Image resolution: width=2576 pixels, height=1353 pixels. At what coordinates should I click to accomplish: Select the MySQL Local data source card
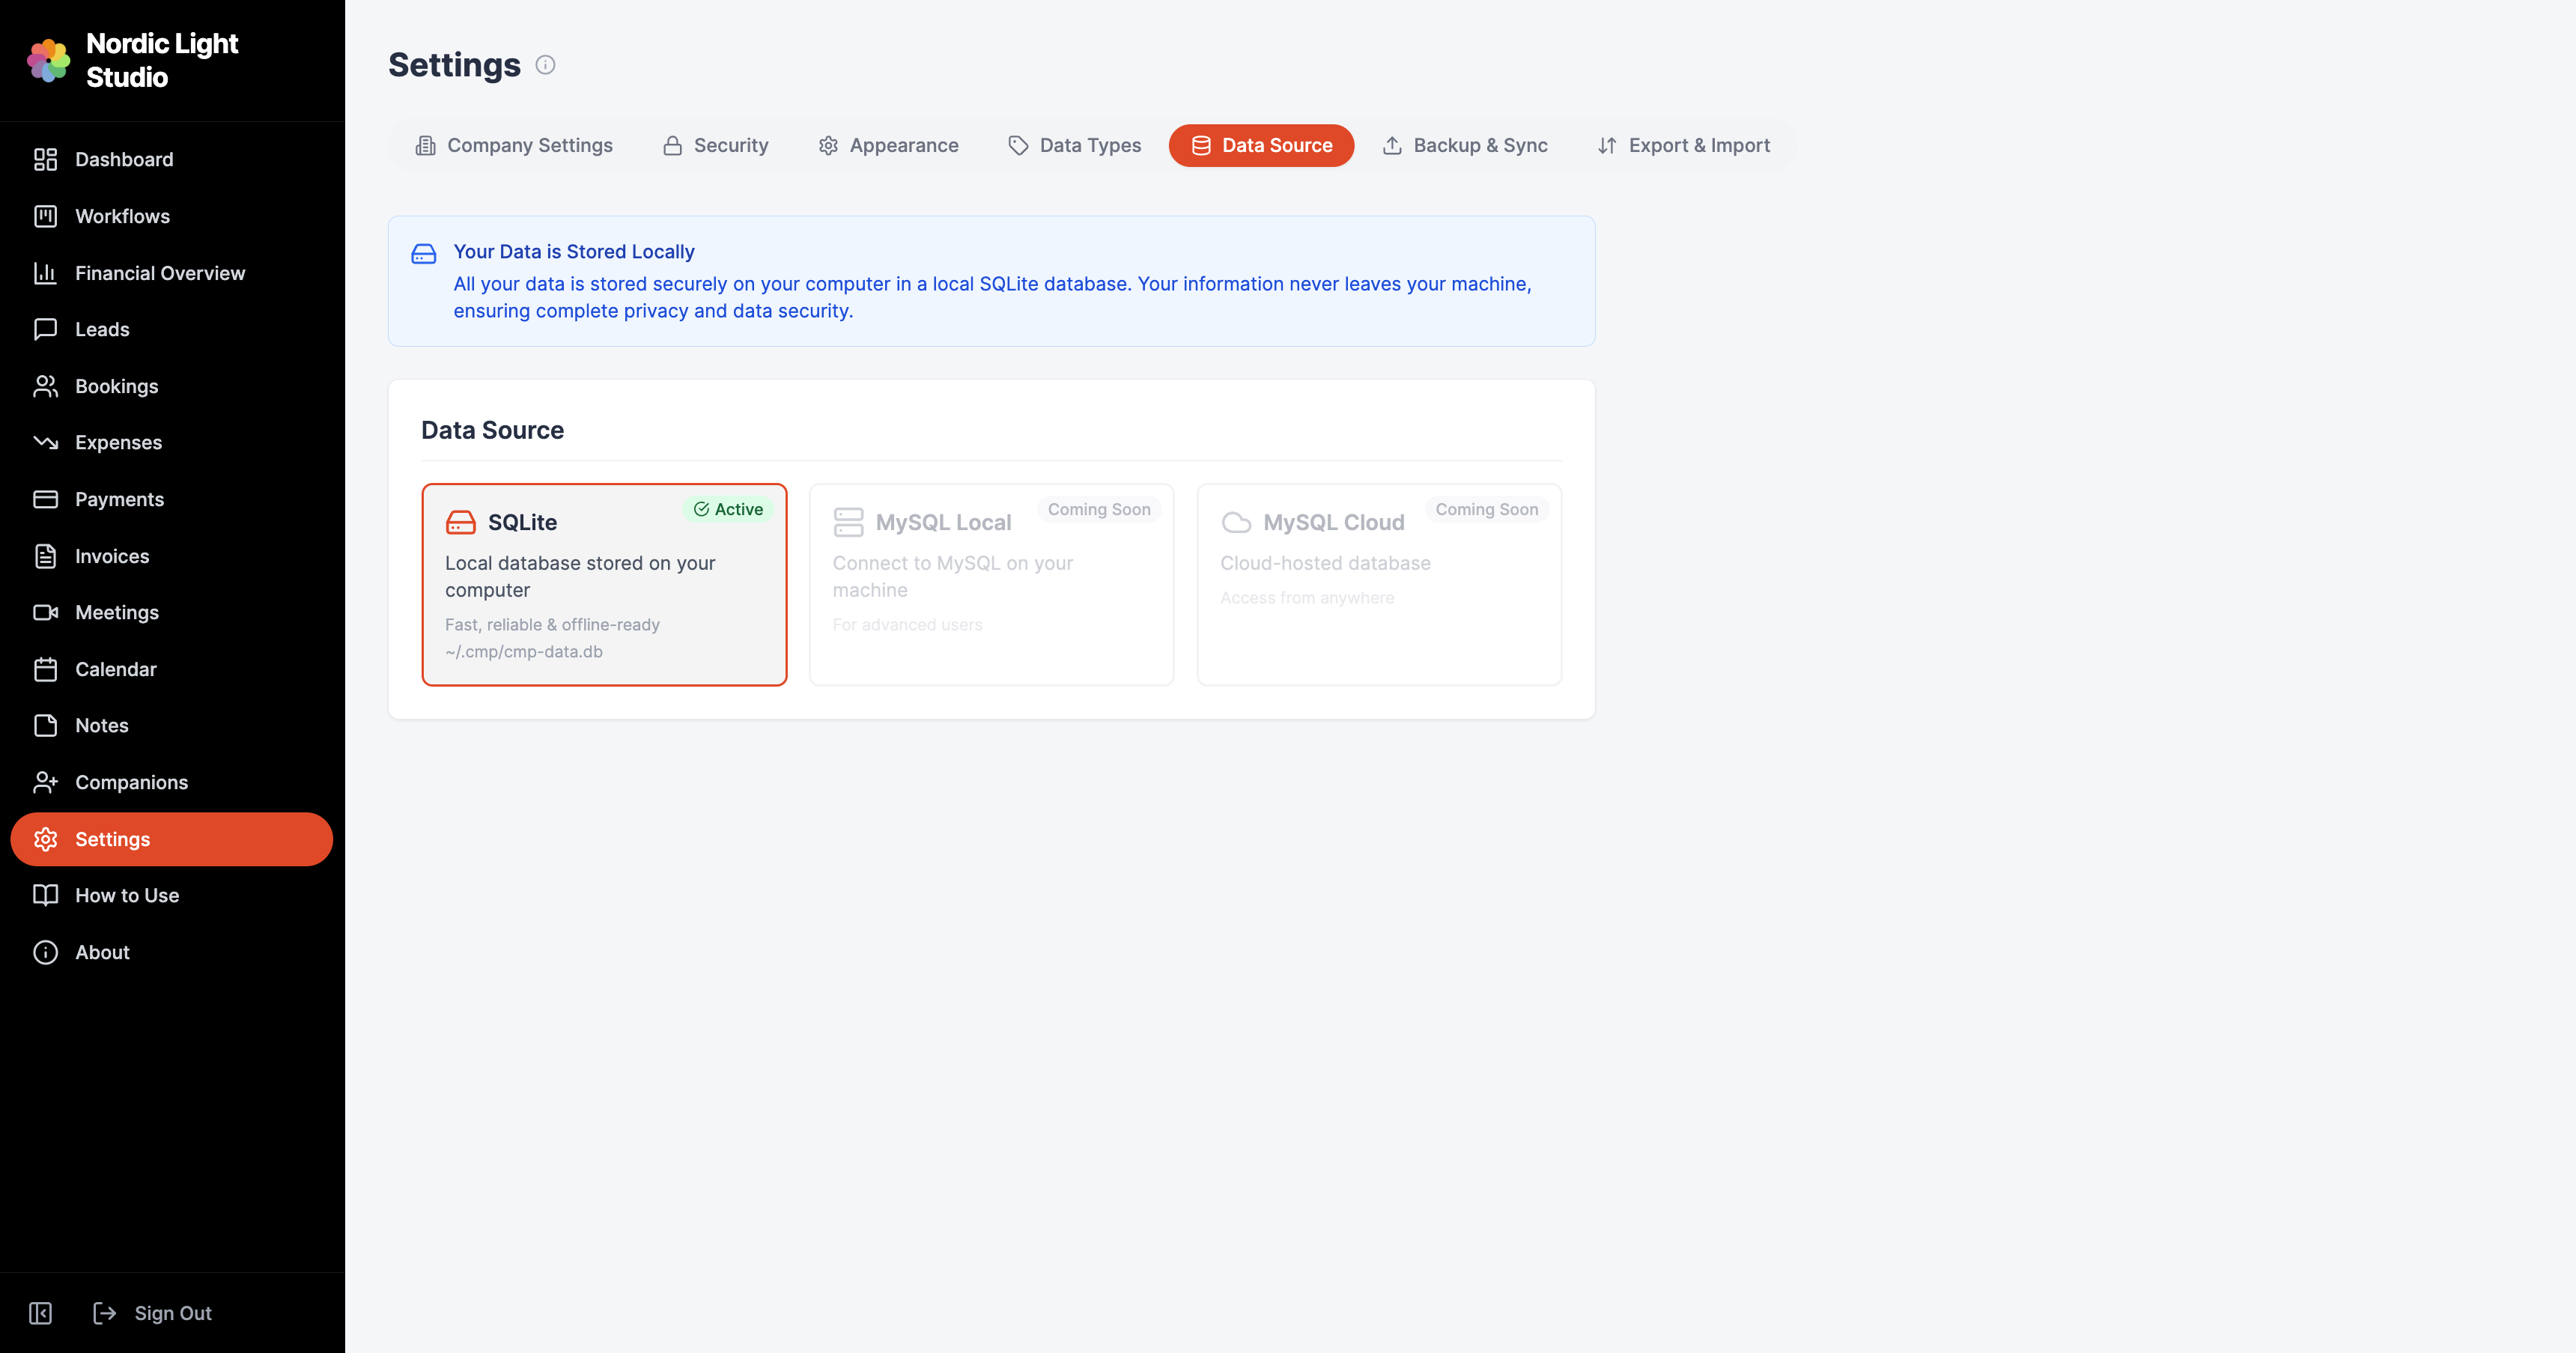[x=991, y=585]
